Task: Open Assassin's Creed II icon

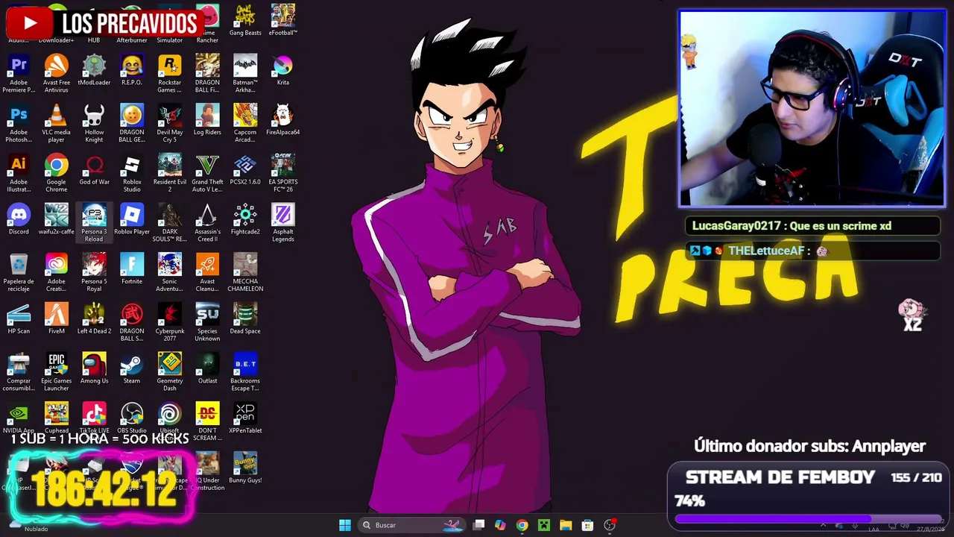Action: 207,223
